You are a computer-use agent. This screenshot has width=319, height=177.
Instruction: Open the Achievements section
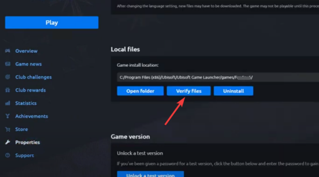point(32,116)
